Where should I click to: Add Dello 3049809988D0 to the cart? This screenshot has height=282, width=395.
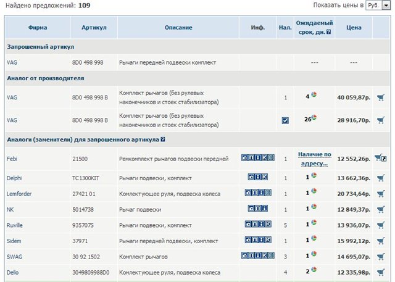coord(381,272)
